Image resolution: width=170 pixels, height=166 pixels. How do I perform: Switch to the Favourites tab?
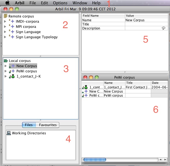click(48, 125)
